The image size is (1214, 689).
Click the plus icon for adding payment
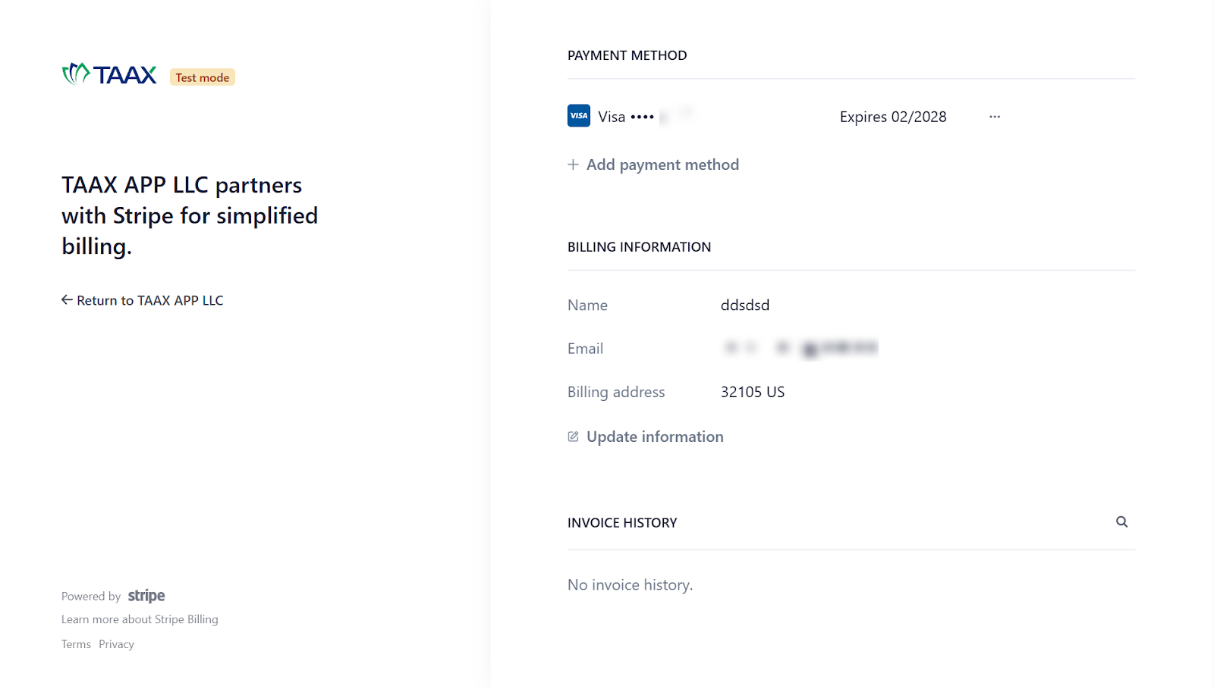click(573, 164)
